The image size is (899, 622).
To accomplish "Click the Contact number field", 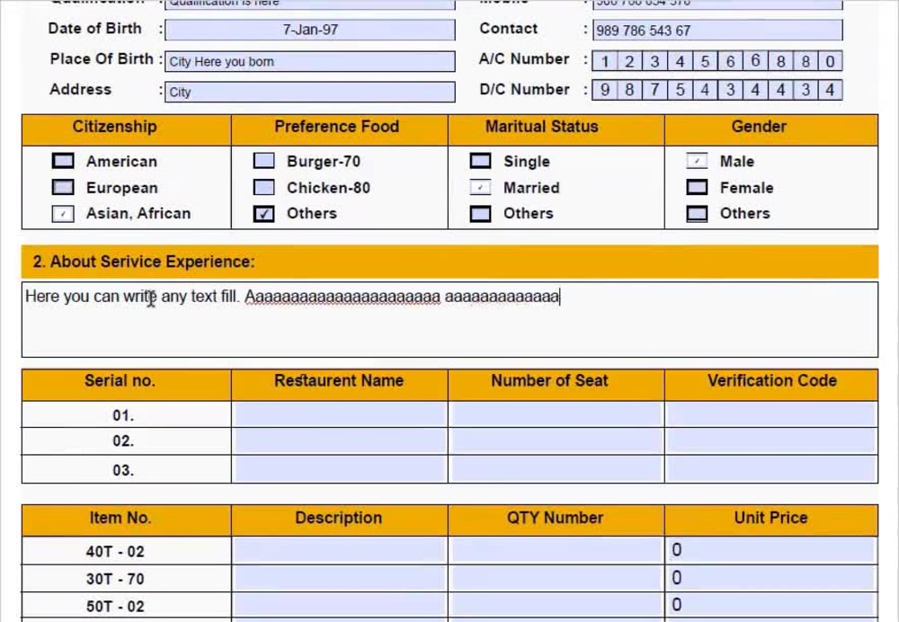I will (717, 30).
